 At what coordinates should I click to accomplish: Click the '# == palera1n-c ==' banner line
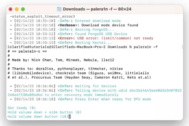pyautogui.click(x=27, y=51)
